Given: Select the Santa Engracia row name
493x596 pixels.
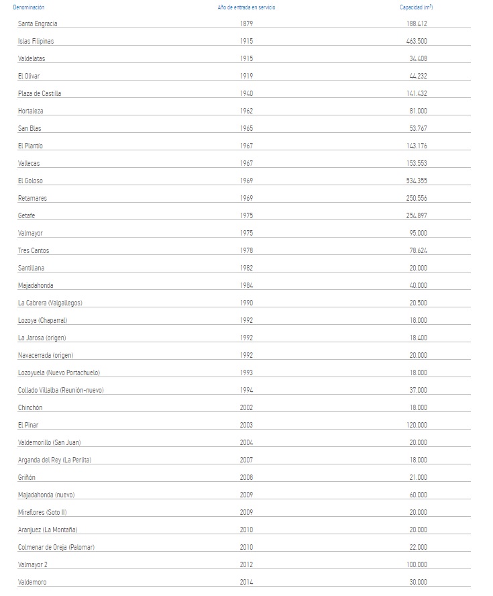Looking at the screenshot, I should [38, 23].
